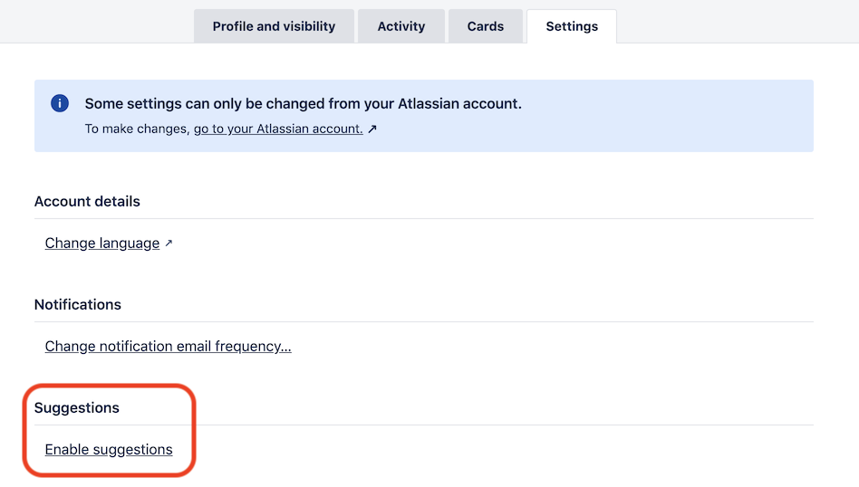
Task: Open the Change language link
Action: point(101,243)
